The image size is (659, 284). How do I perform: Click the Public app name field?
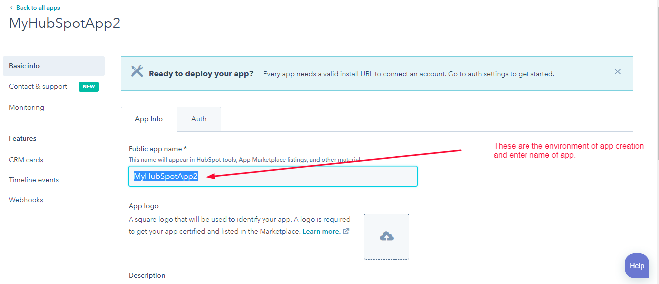[273, 176]
